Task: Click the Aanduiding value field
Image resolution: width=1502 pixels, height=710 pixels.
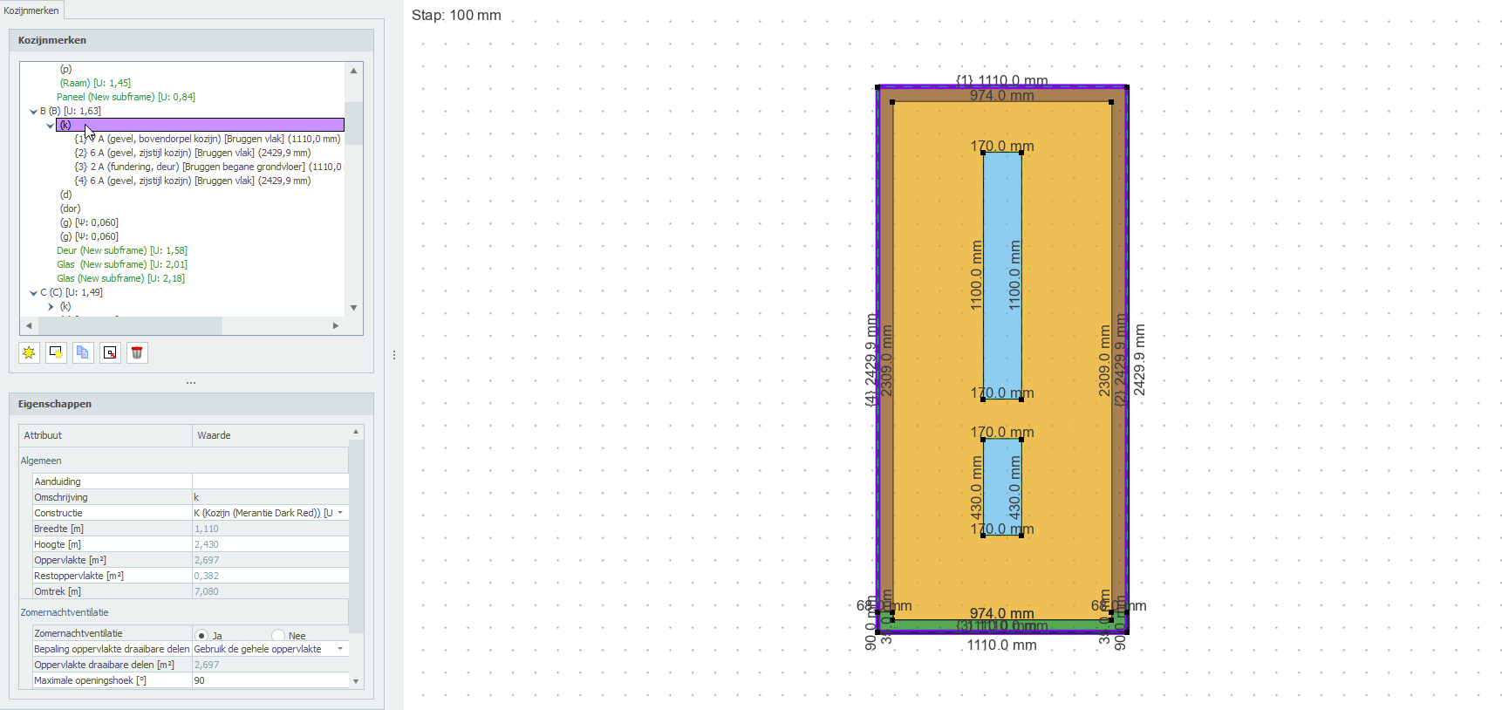Action: pyautogui.click(x=270, y=481)
